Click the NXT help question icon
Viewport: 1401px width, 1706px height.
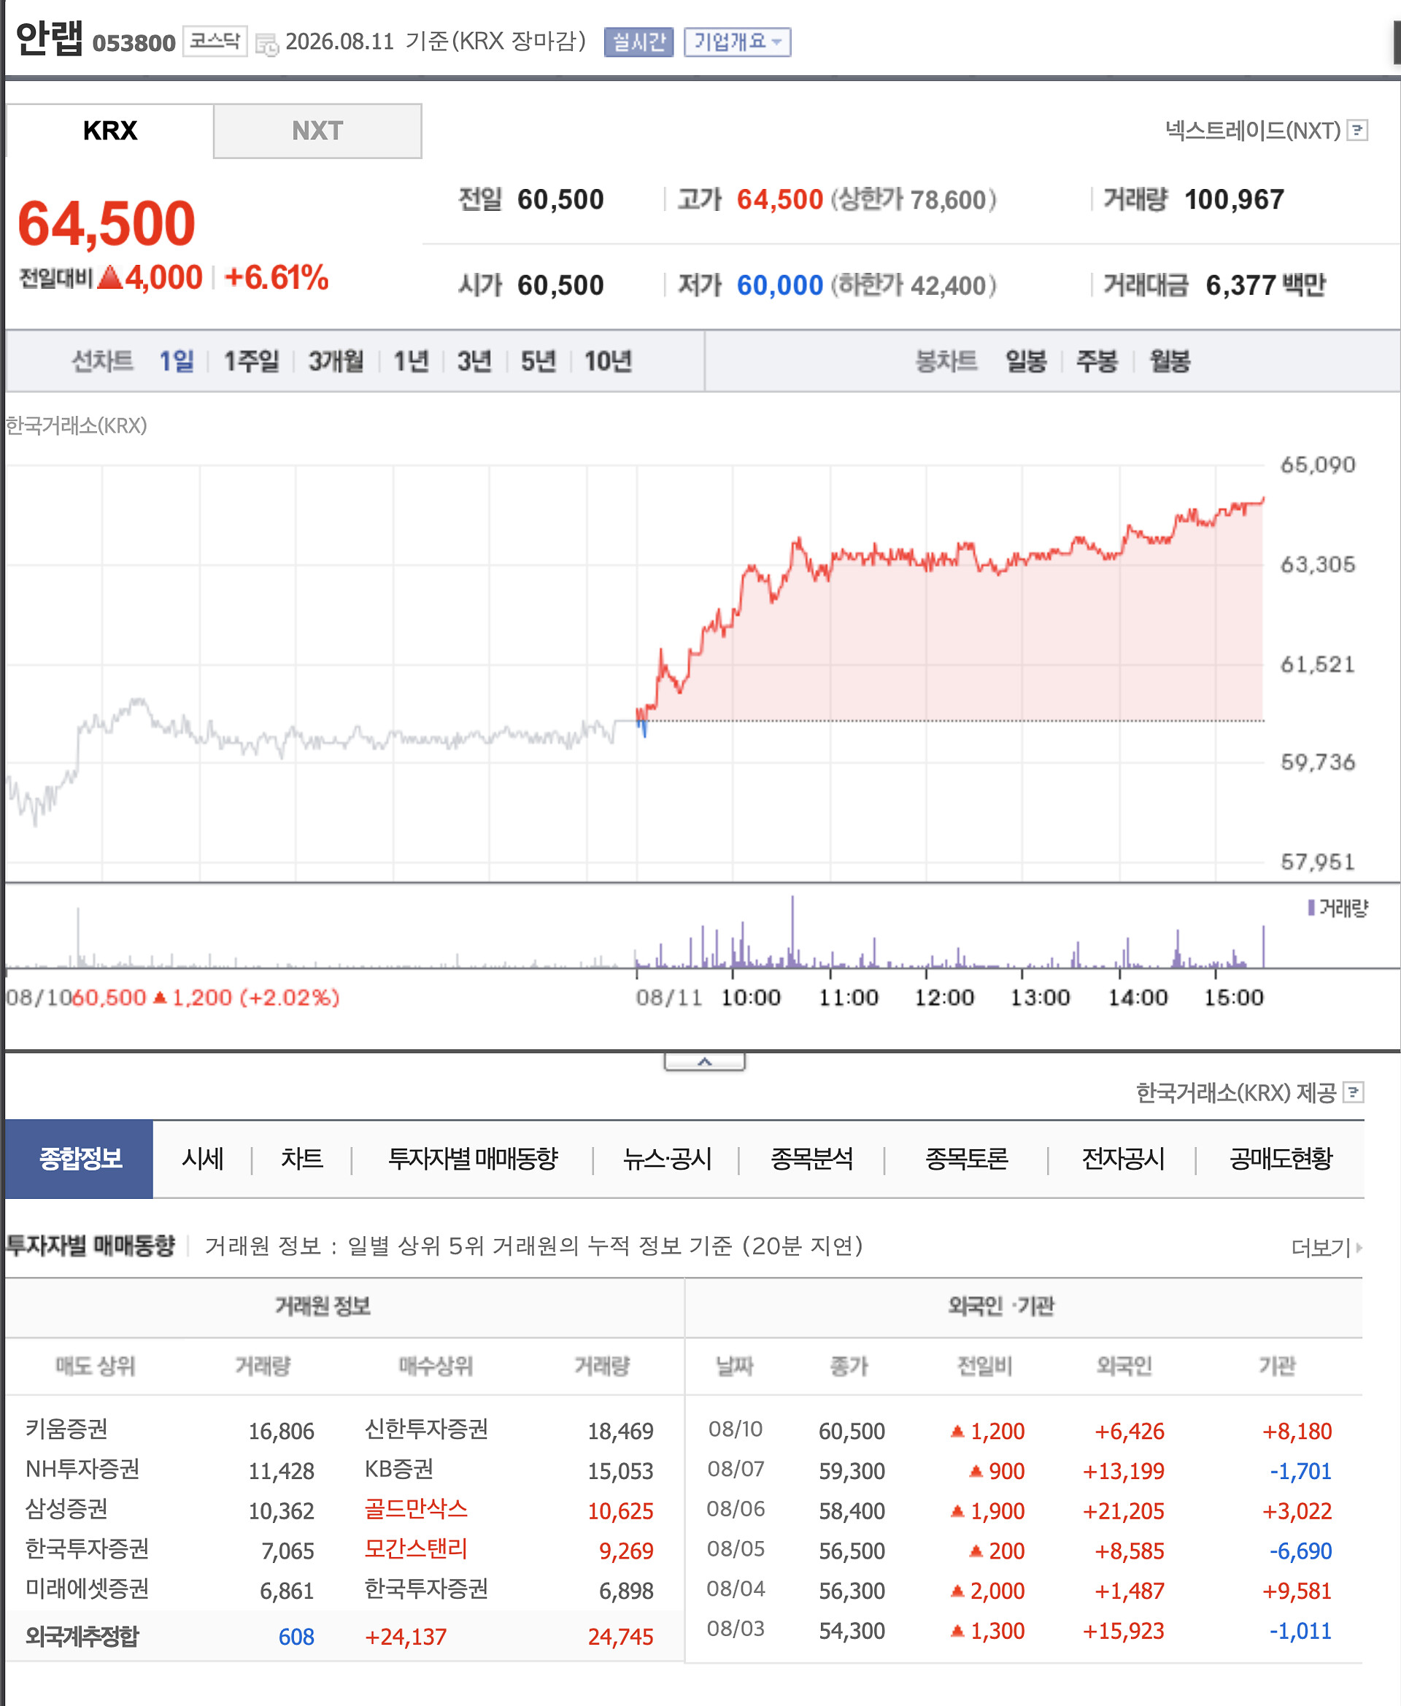pos(1357,130)
